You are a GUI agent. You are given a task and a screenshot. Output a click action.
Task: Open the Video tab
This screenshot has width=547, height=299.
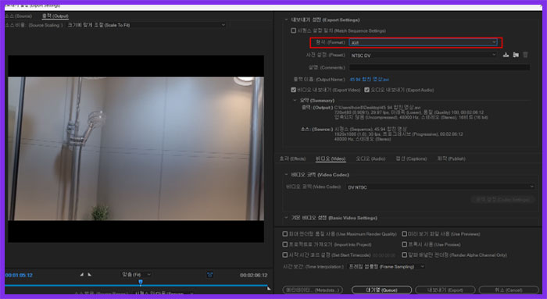331,158
